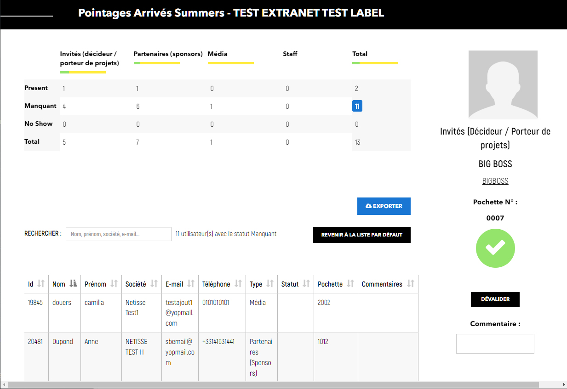Sort table by Id column arrows
This screenshot has height=389, width=567.
tap(41, 284)
